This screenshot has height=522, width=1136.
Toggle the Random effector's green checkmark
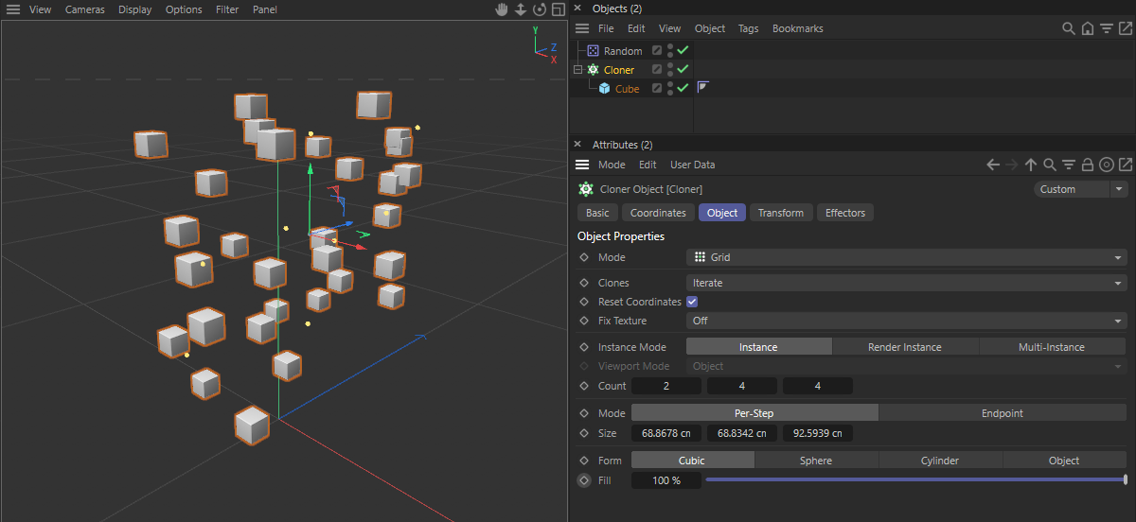[x=683, y=50]
